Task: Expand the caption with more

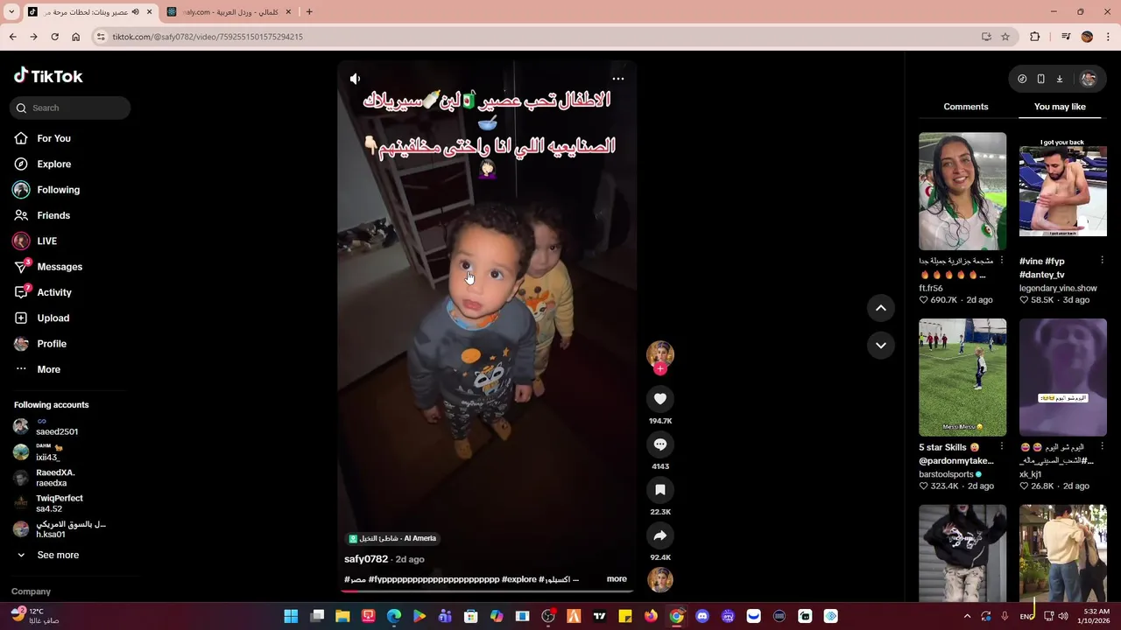Action: click(617, 579)
